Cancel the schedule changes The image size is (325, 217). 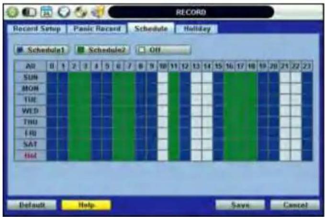(295, 205)
